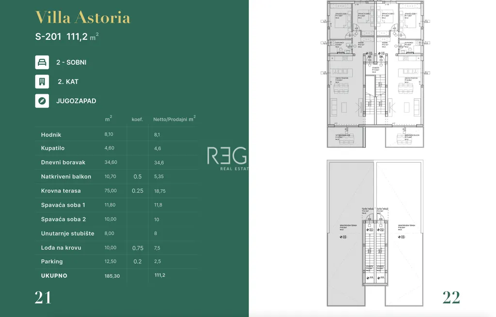496x317 pixels.
Task: Click the UKUPNO total row label
Action: pyautogui.click(x=54, y=275)
